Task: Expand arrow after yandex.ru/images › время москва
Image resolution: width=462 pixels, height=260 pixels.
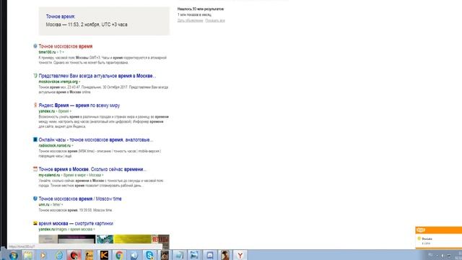Action: (x=94, y=230)
